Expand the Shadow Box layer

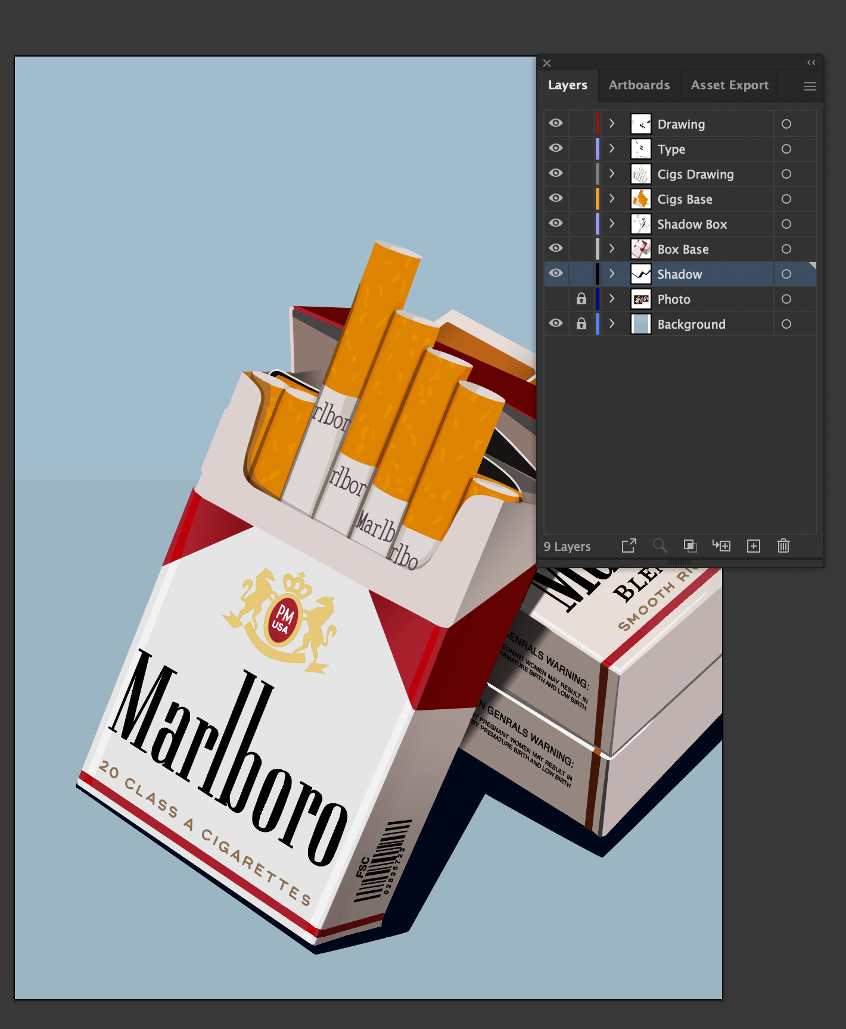[x=612, y=223]
